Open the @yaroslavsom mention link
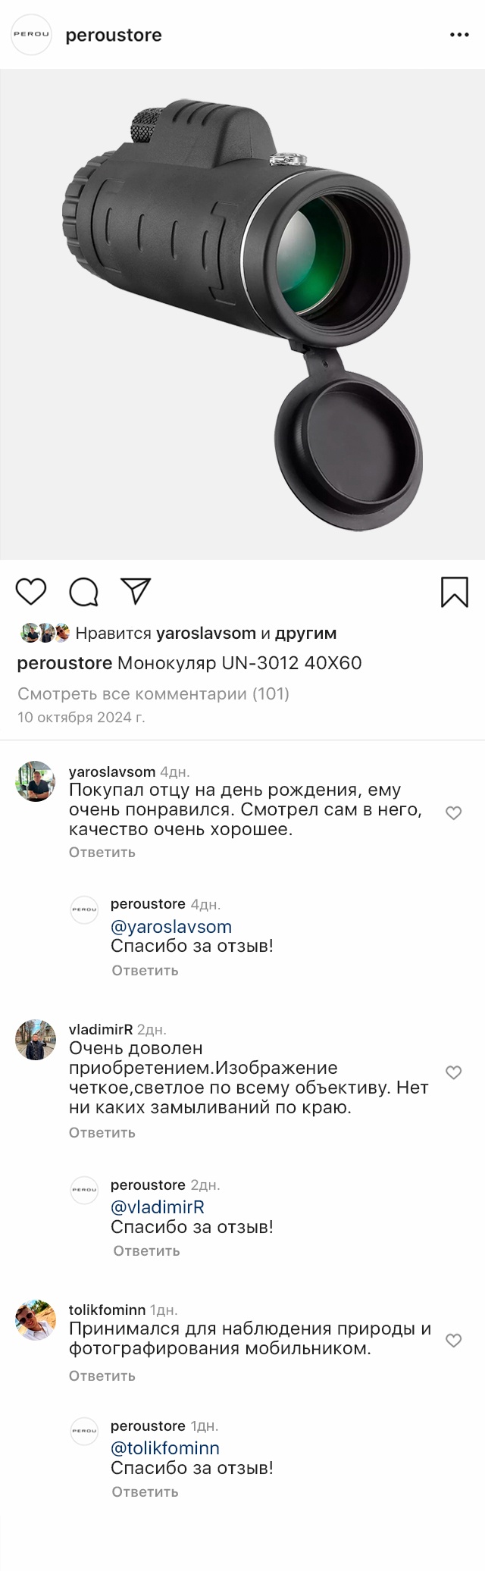This screenshot has width=485, height=1571. pos(171,926)
